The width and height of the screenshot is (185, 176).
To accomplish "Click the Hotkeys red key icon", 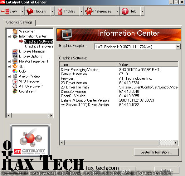I will point(30,11).
